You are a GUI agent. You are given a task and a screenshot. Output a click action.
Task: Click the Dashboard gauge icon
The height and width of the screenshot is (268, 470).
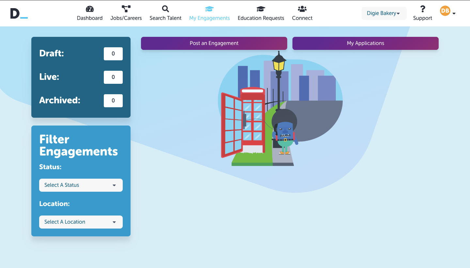point(90,9)
